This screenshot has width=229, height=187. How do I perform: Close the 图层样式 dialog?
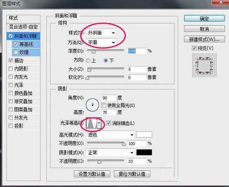coord(220,2)
